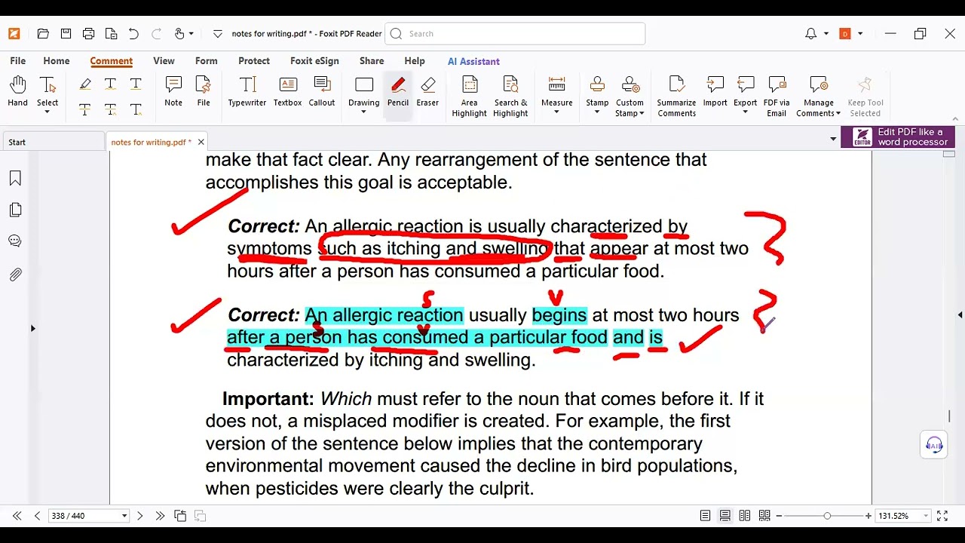Open the floating AI assistant bubble

[934, 445]
